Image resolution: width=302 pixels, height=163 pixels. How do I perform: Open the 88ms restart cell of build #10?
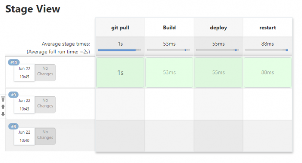pos(267,72)
